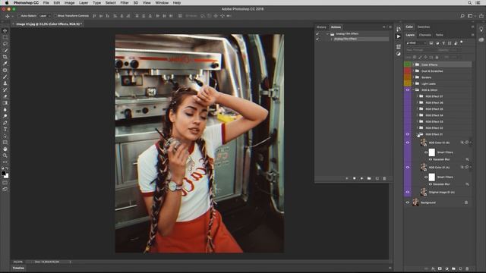
Task: Toggle the Analog Film Effect set checkmark
Action: 317,33
